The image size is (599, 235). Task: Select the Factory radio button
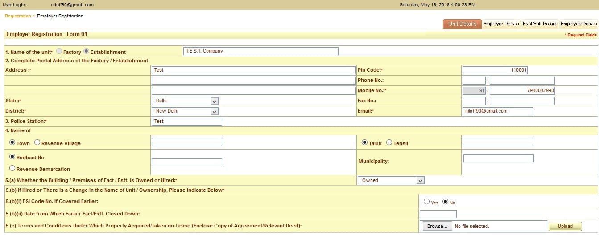[x=59, y=52]
